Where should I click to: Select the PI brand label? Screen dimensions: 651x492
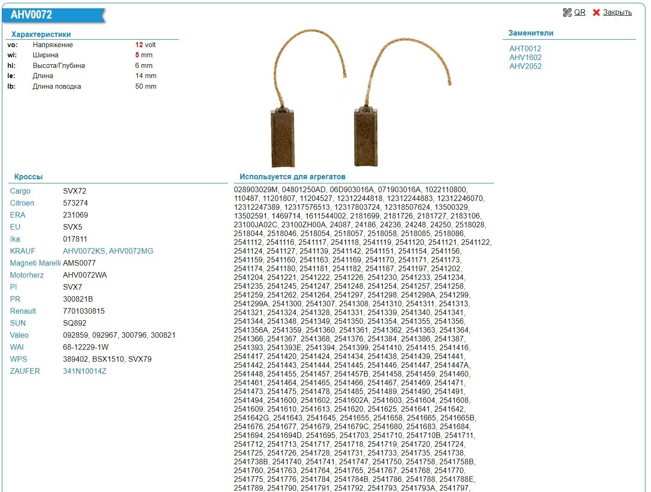(x=13, y=287)
